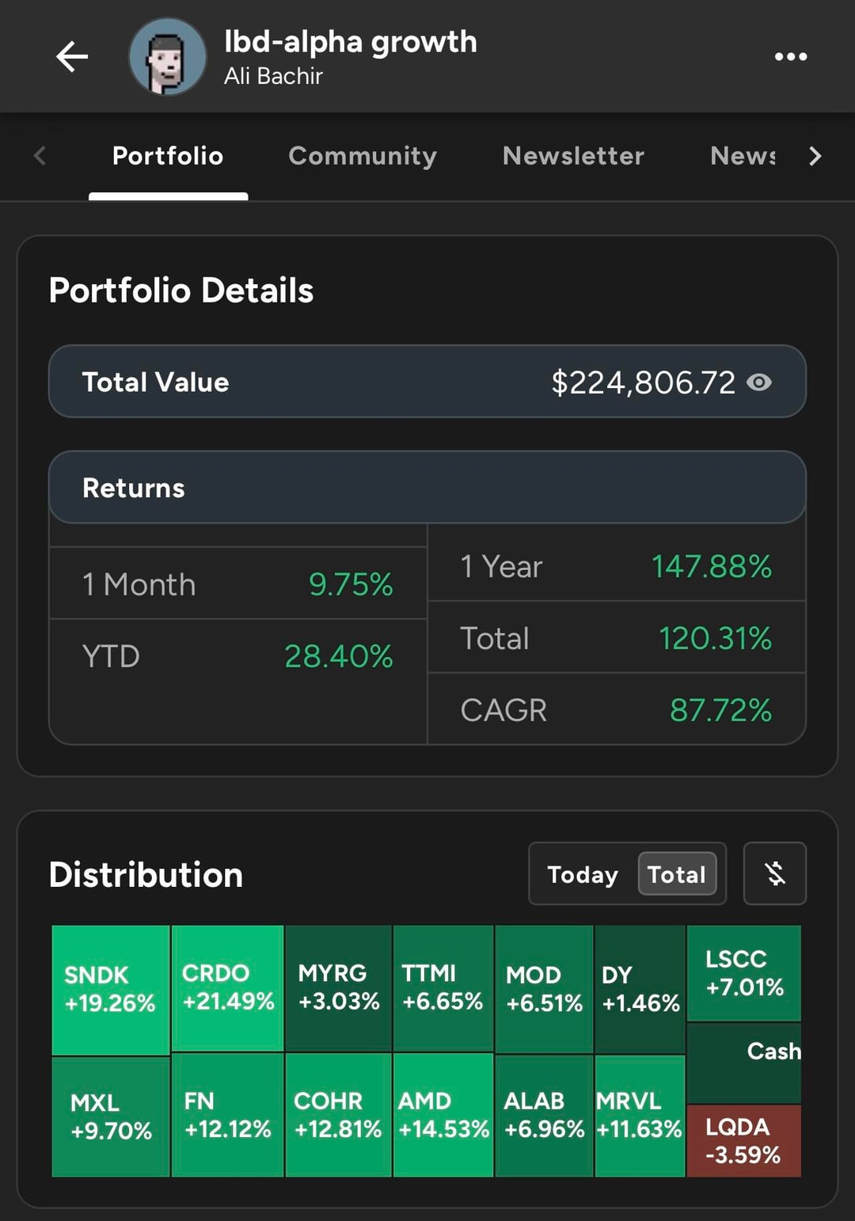This screenshot has width=855, height=1221.
Task: Switch distribution view to Today
Action: point(583,874)
